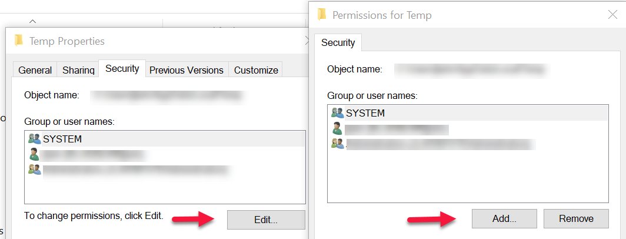Click the SYSTEM group icon in Permissions dialog list

[337, 113]
